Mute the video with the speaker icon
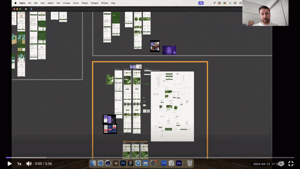300x169 pixels. (x=29, y=164)
